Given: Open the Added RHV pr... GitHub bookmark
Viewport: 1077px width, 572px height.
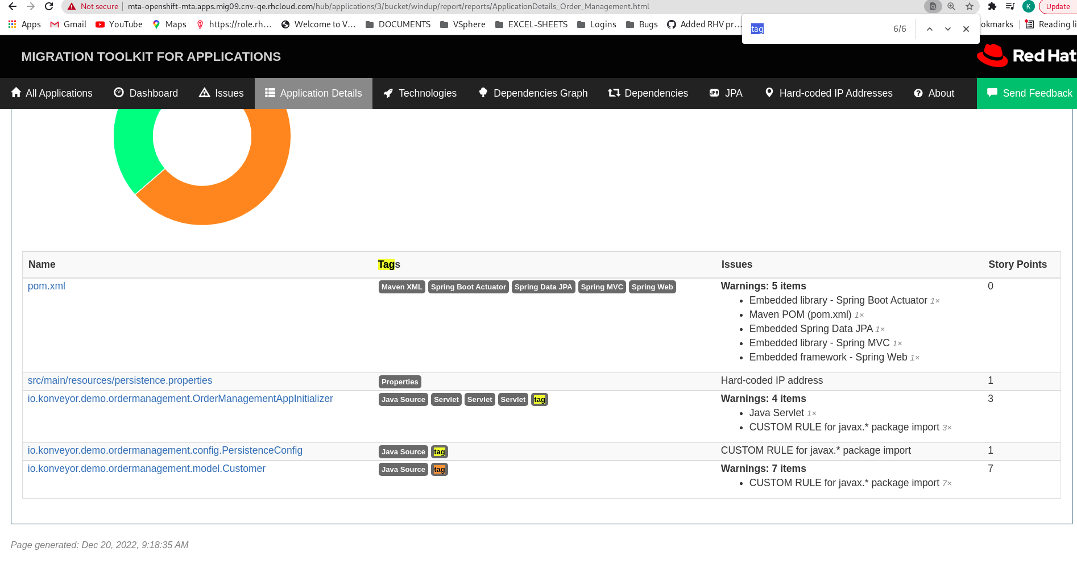Looking at the screenshot, I should (704, 24).
